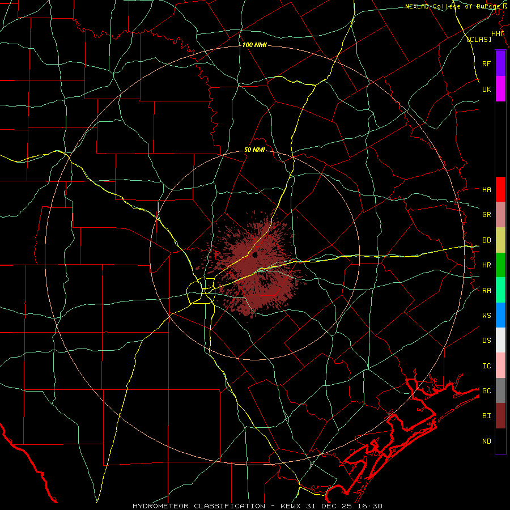Click the HYDROMETEOR CLASSIFICATION title text
The height and width of the screenshot is (510, 510).
coord(199,506)
